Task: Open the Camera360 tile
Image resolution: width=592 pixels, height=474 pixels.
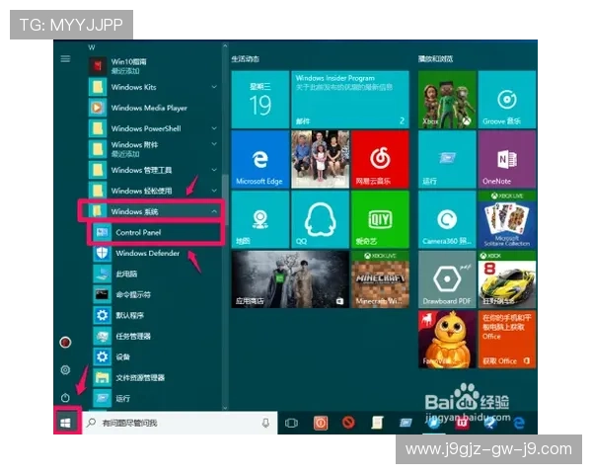Action: click(446, 220)
